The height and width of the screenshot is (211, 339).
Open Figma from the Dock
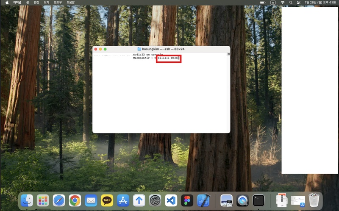[187, 200]
